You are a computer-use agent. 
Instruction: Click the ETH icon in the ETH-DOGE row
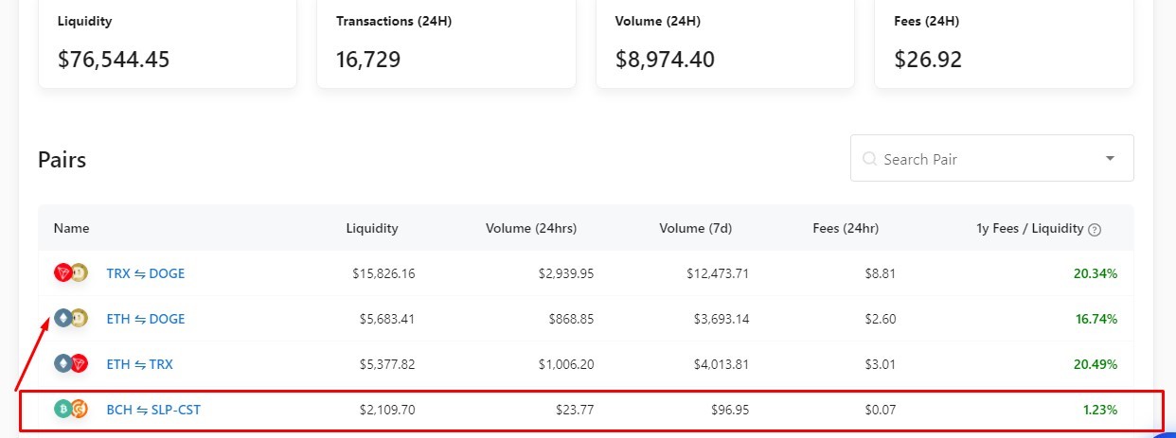point(63,318)
